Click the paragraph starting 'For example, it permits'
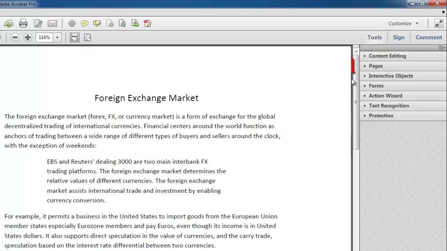Viewport: 447px width, 251px height. tap(141, 231)
